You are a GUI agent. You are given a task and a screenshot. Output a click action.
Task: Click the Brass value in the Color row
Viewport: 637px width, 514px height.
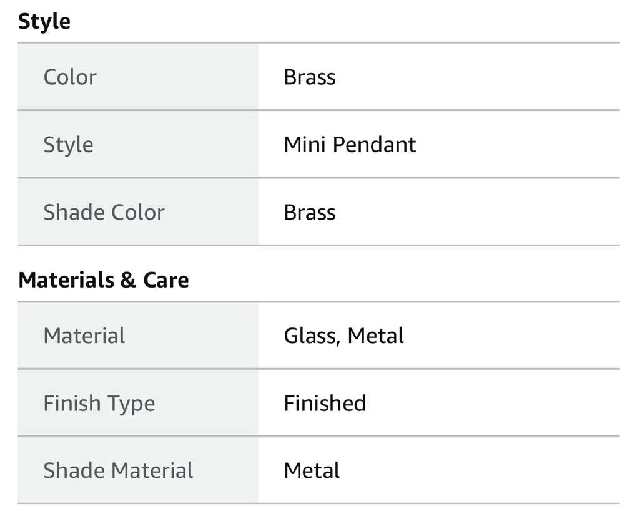pyautogui.click(x=310, y=77)
